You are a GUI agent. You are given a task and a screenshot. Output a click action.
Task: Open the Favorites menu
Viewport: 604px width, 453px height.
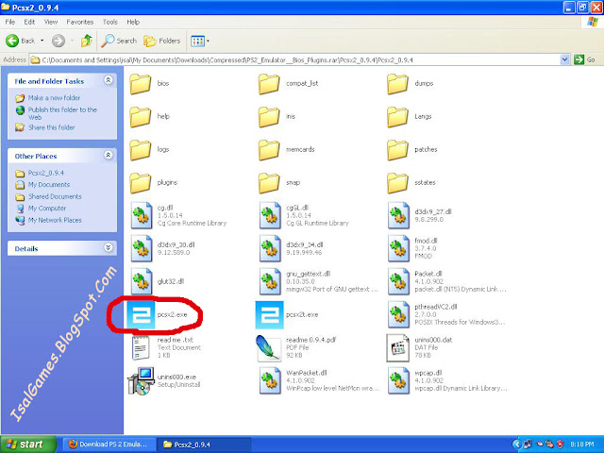coord(79,22)
